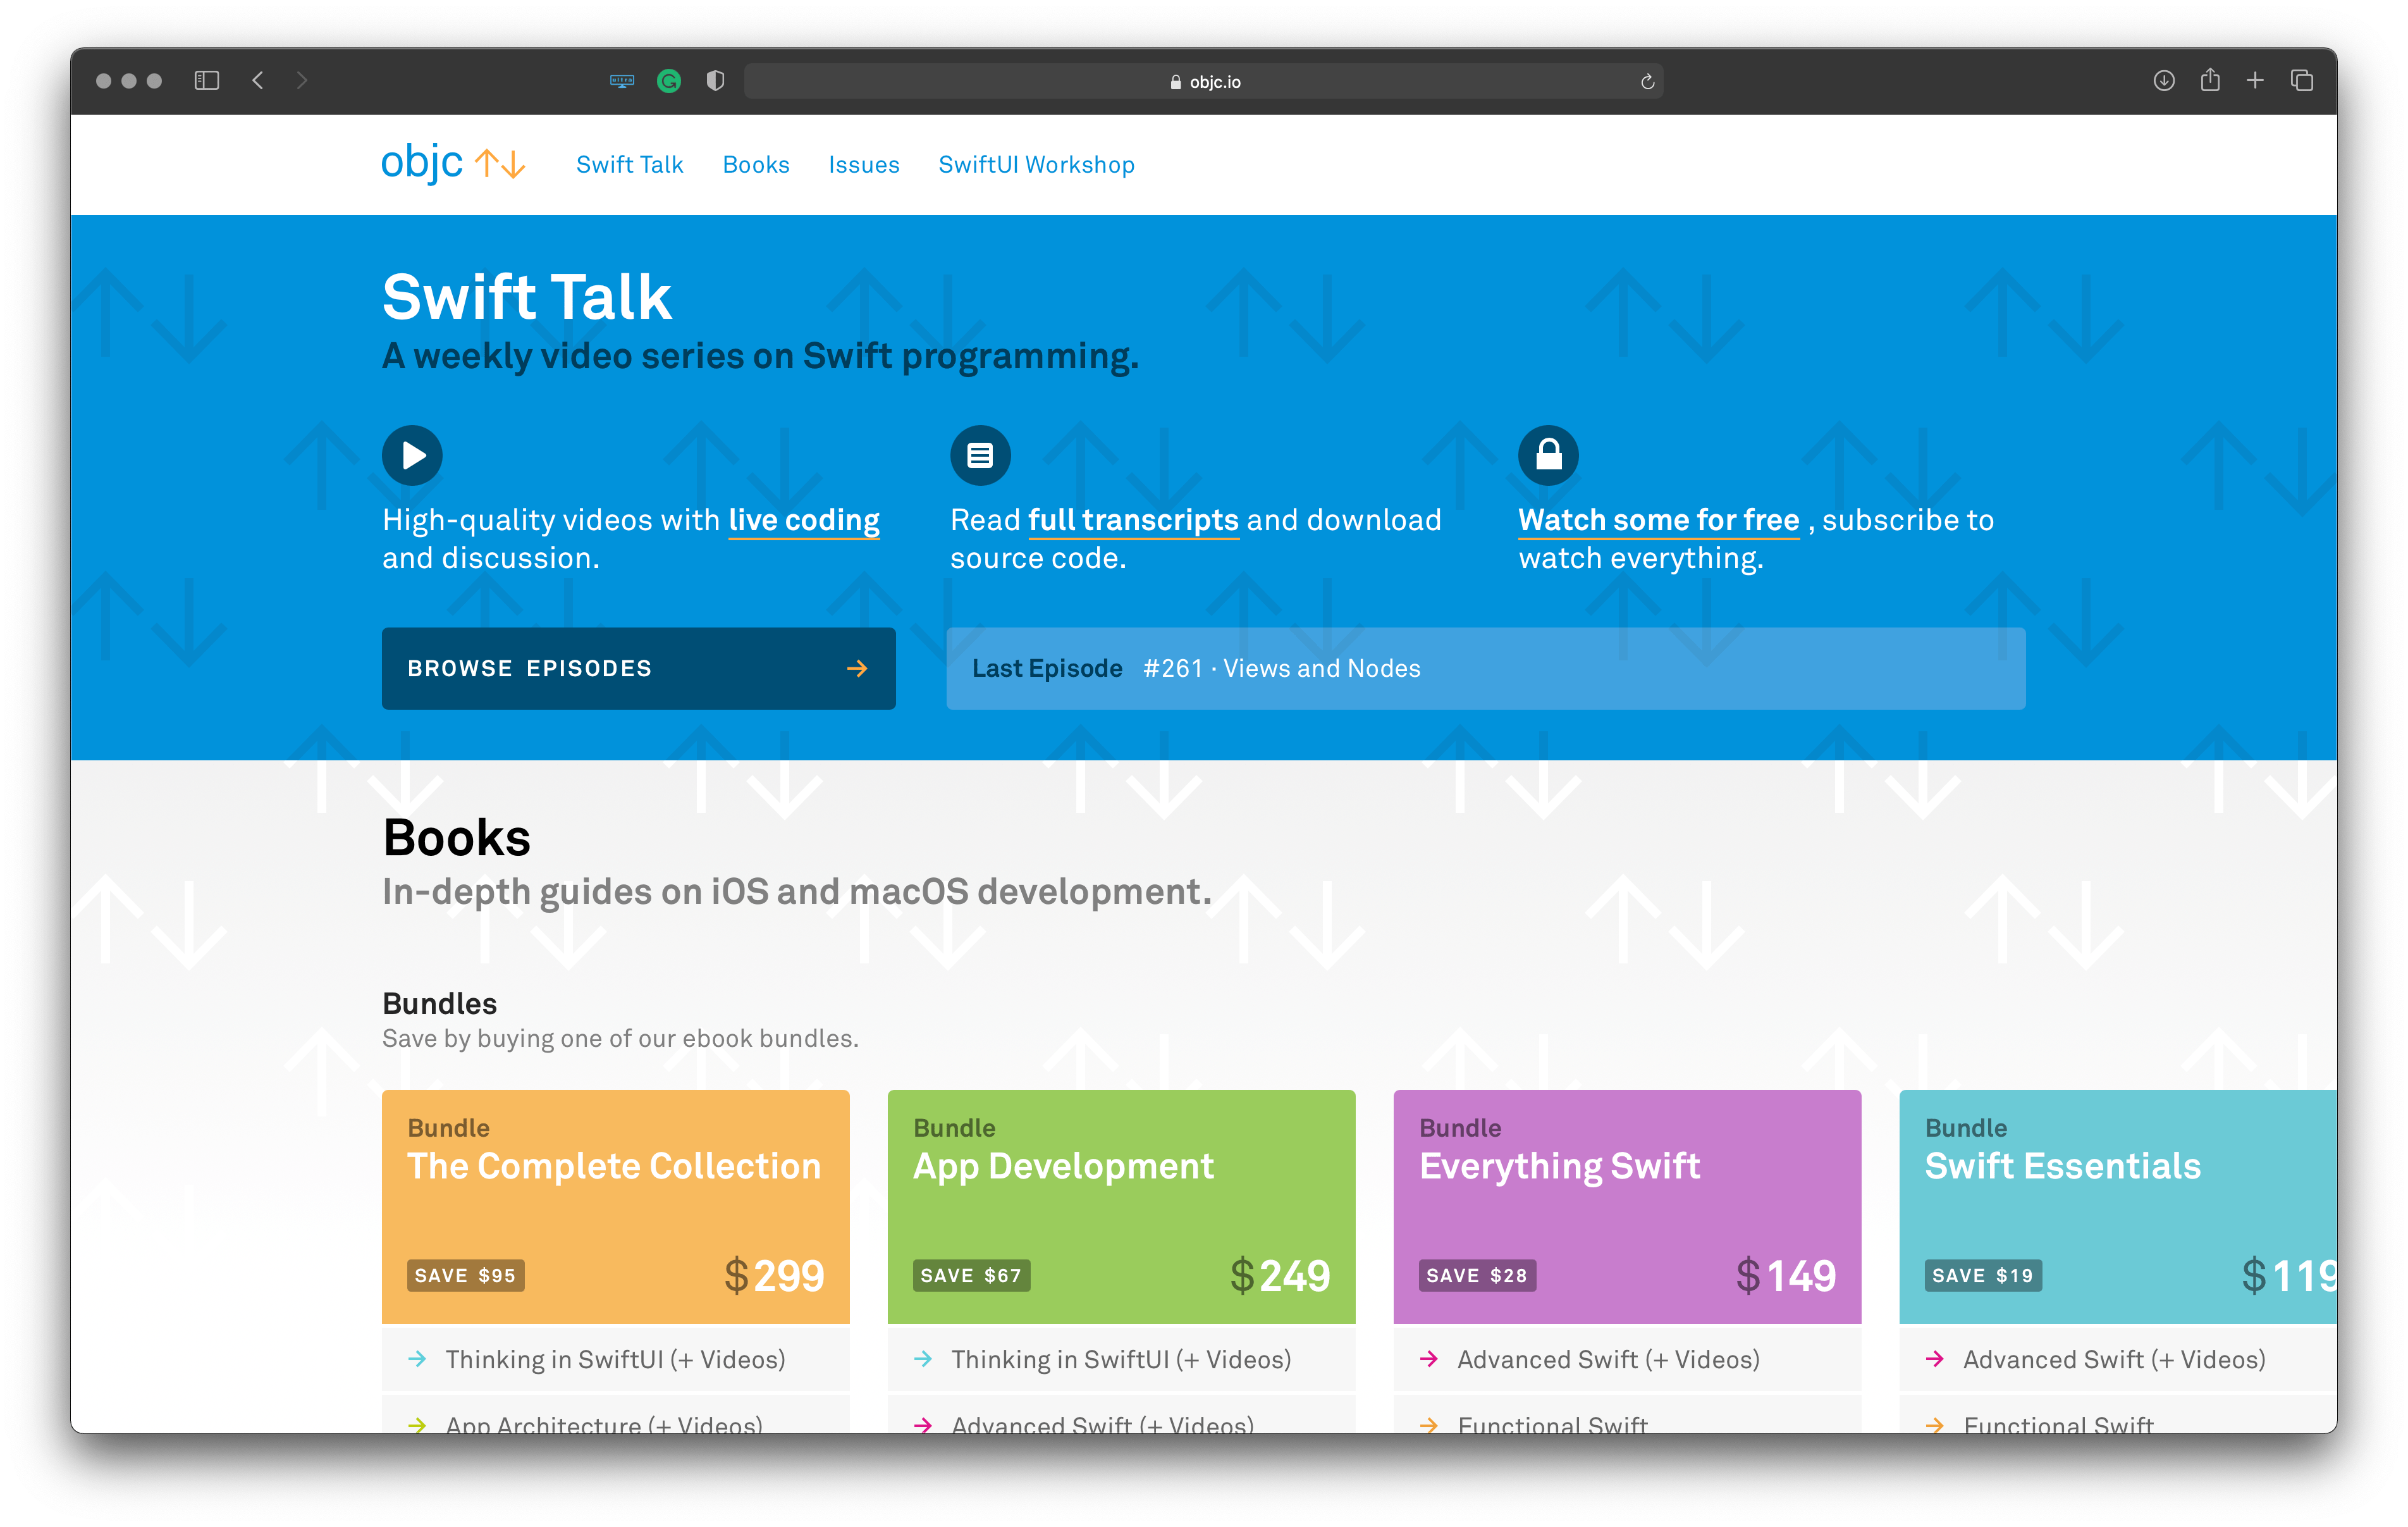Open the App Development bundle card

point(1121,1206)
